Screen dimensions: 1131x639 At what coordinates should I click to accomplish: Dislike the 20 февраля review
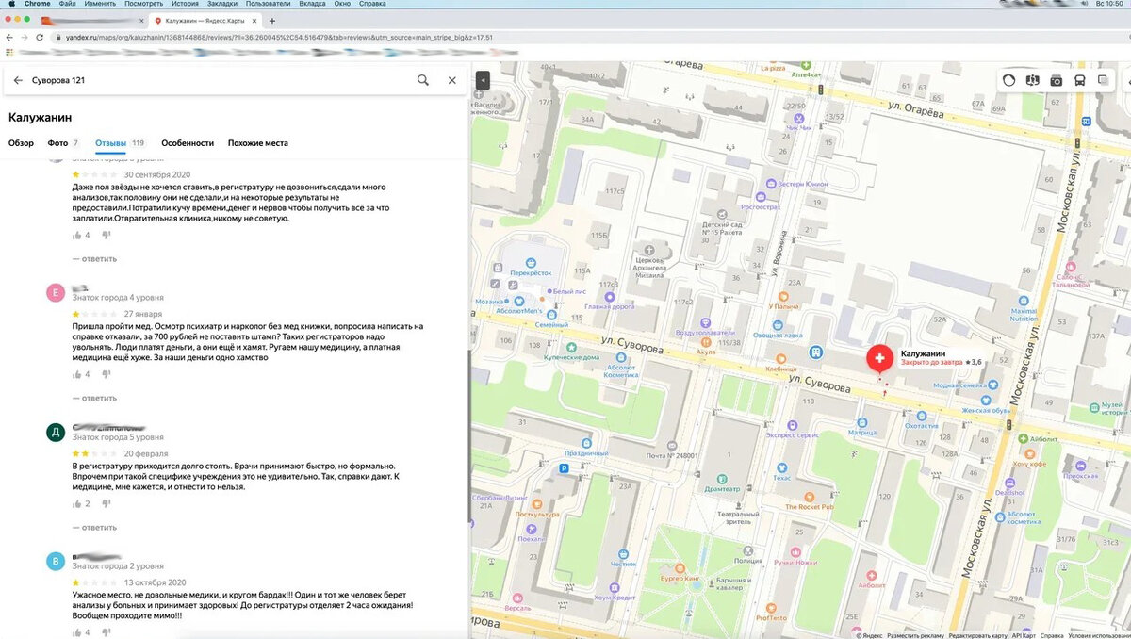tap(107, 503)
